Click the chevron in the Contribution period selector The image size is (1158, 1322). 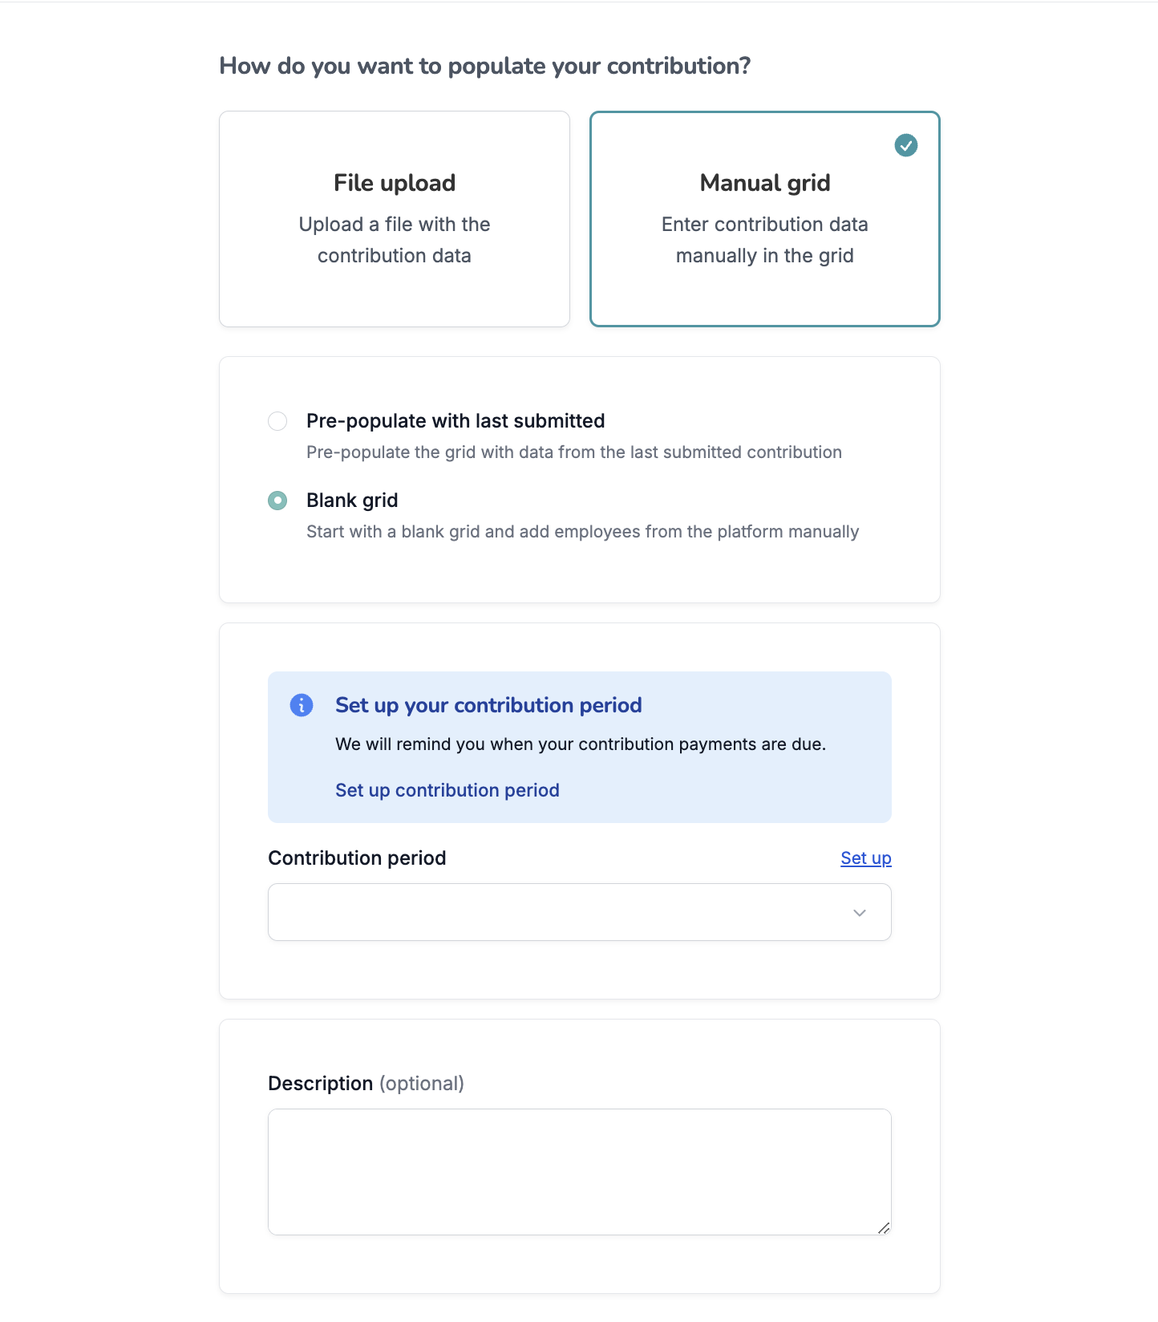pos(860,912)
